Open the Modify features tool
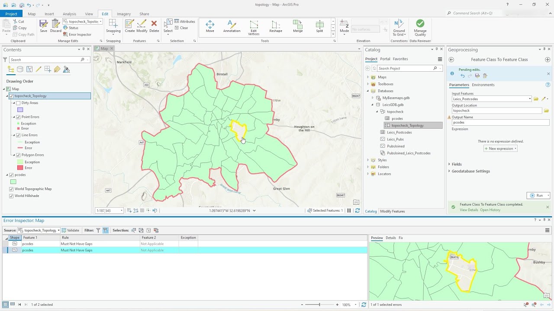The width and height of the screenshot is (554, 311). click(x=142, y=26)
